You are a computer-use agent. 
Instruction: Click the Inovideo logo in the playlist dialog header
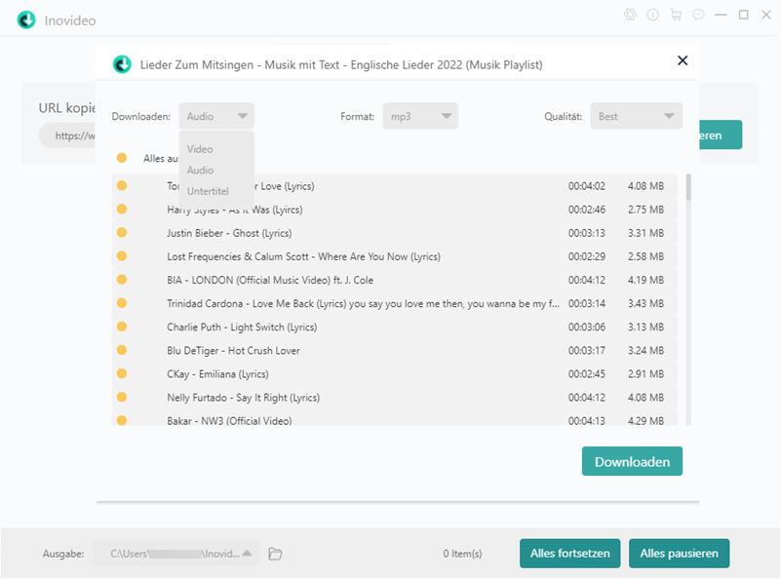click(122, 64)
